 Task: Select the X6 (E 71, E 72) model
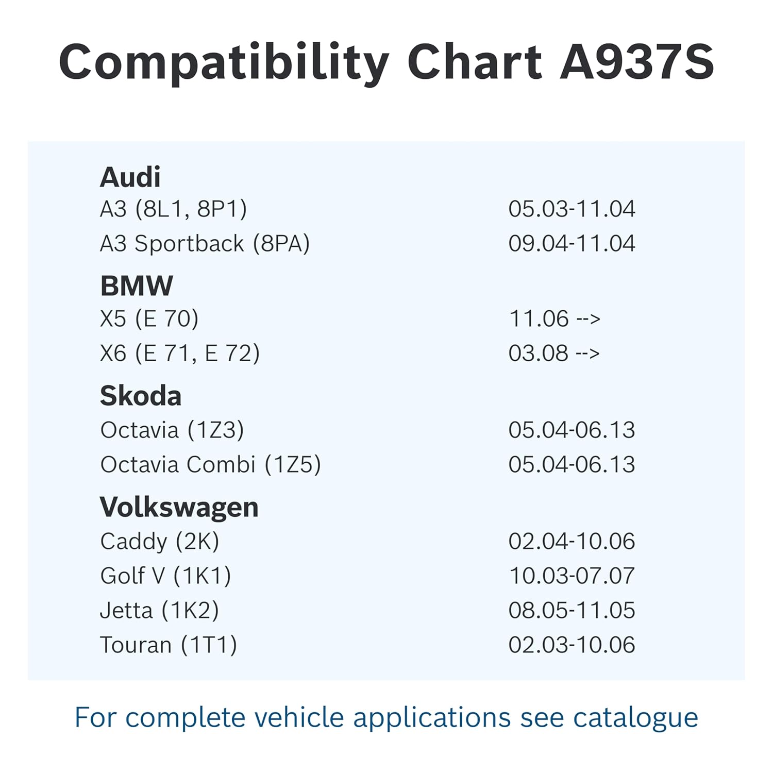(x=179, y=354)
